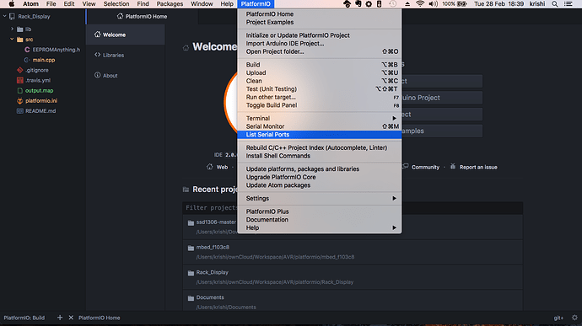Click the krishi user name in menu bar
The width and height of the screenshot is (582, 326).
pos(537,4)
